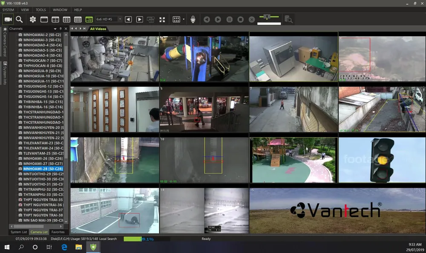Toggle pin on the Channels panel
Viewport: 426px width, 253px height.
(60, 29)
